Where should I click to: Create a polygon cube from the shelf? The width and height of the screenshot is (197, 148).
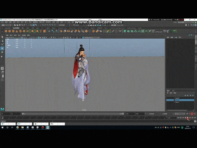point(9,31)
